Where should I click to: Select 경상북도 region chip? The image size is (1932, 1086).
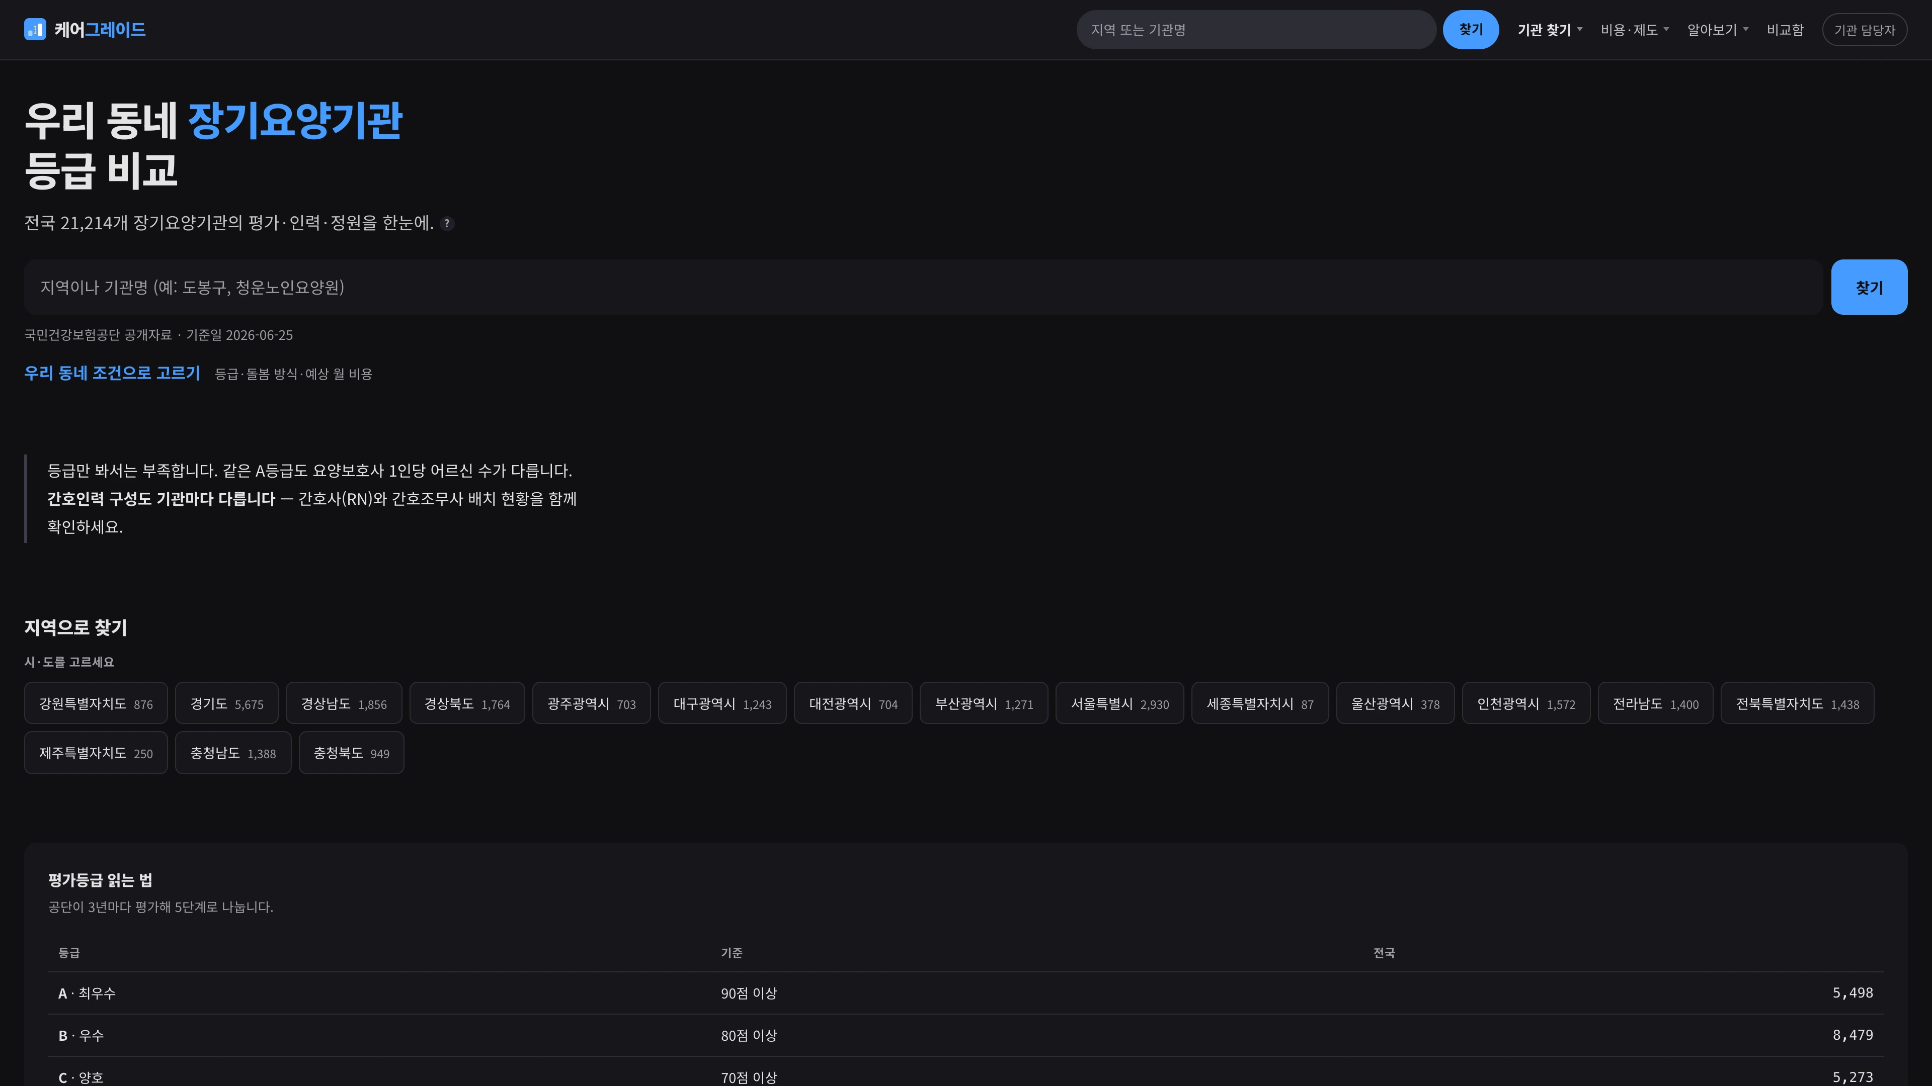pyautogui.click(x=467, y=704)
